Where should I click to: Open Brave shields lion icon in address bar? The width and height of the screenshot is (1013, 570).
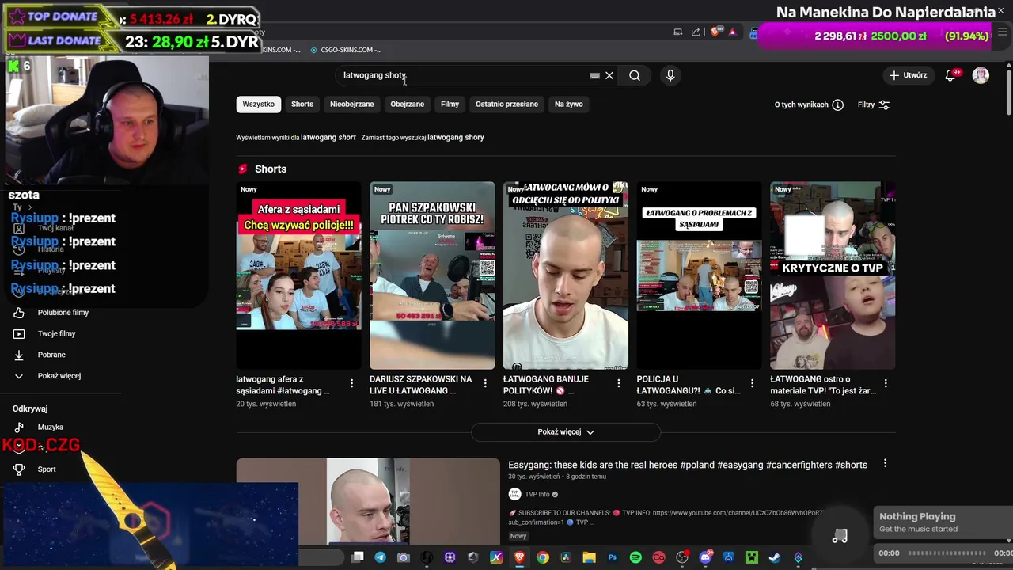(x=715, y=32)
